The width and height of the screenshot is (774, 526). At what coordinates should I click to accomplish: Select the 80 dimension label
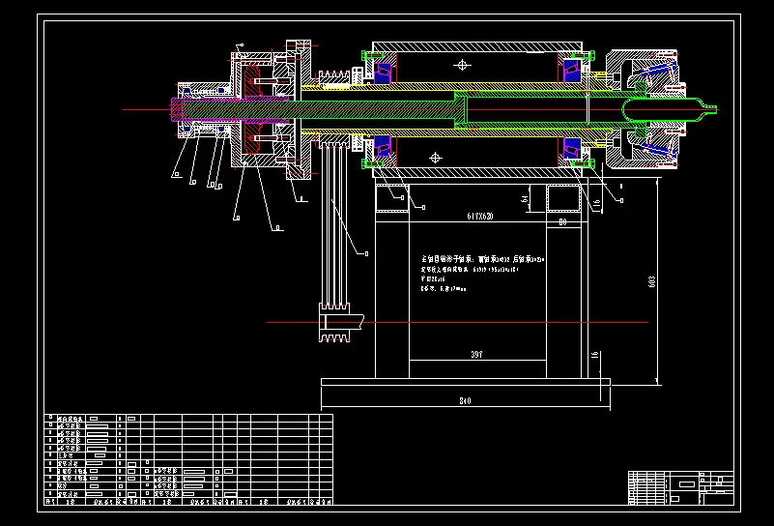pos(562,222)
